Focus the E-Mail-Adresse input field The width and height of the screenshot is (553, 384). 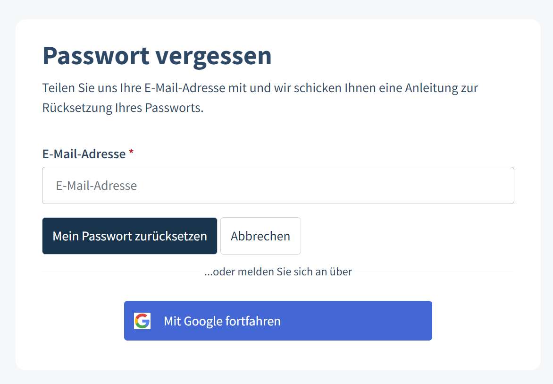pos(278,185)
